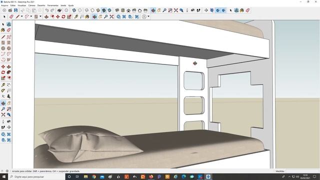
Task: Open Firefox from the Windows taskbar
Action: (151, 176)
